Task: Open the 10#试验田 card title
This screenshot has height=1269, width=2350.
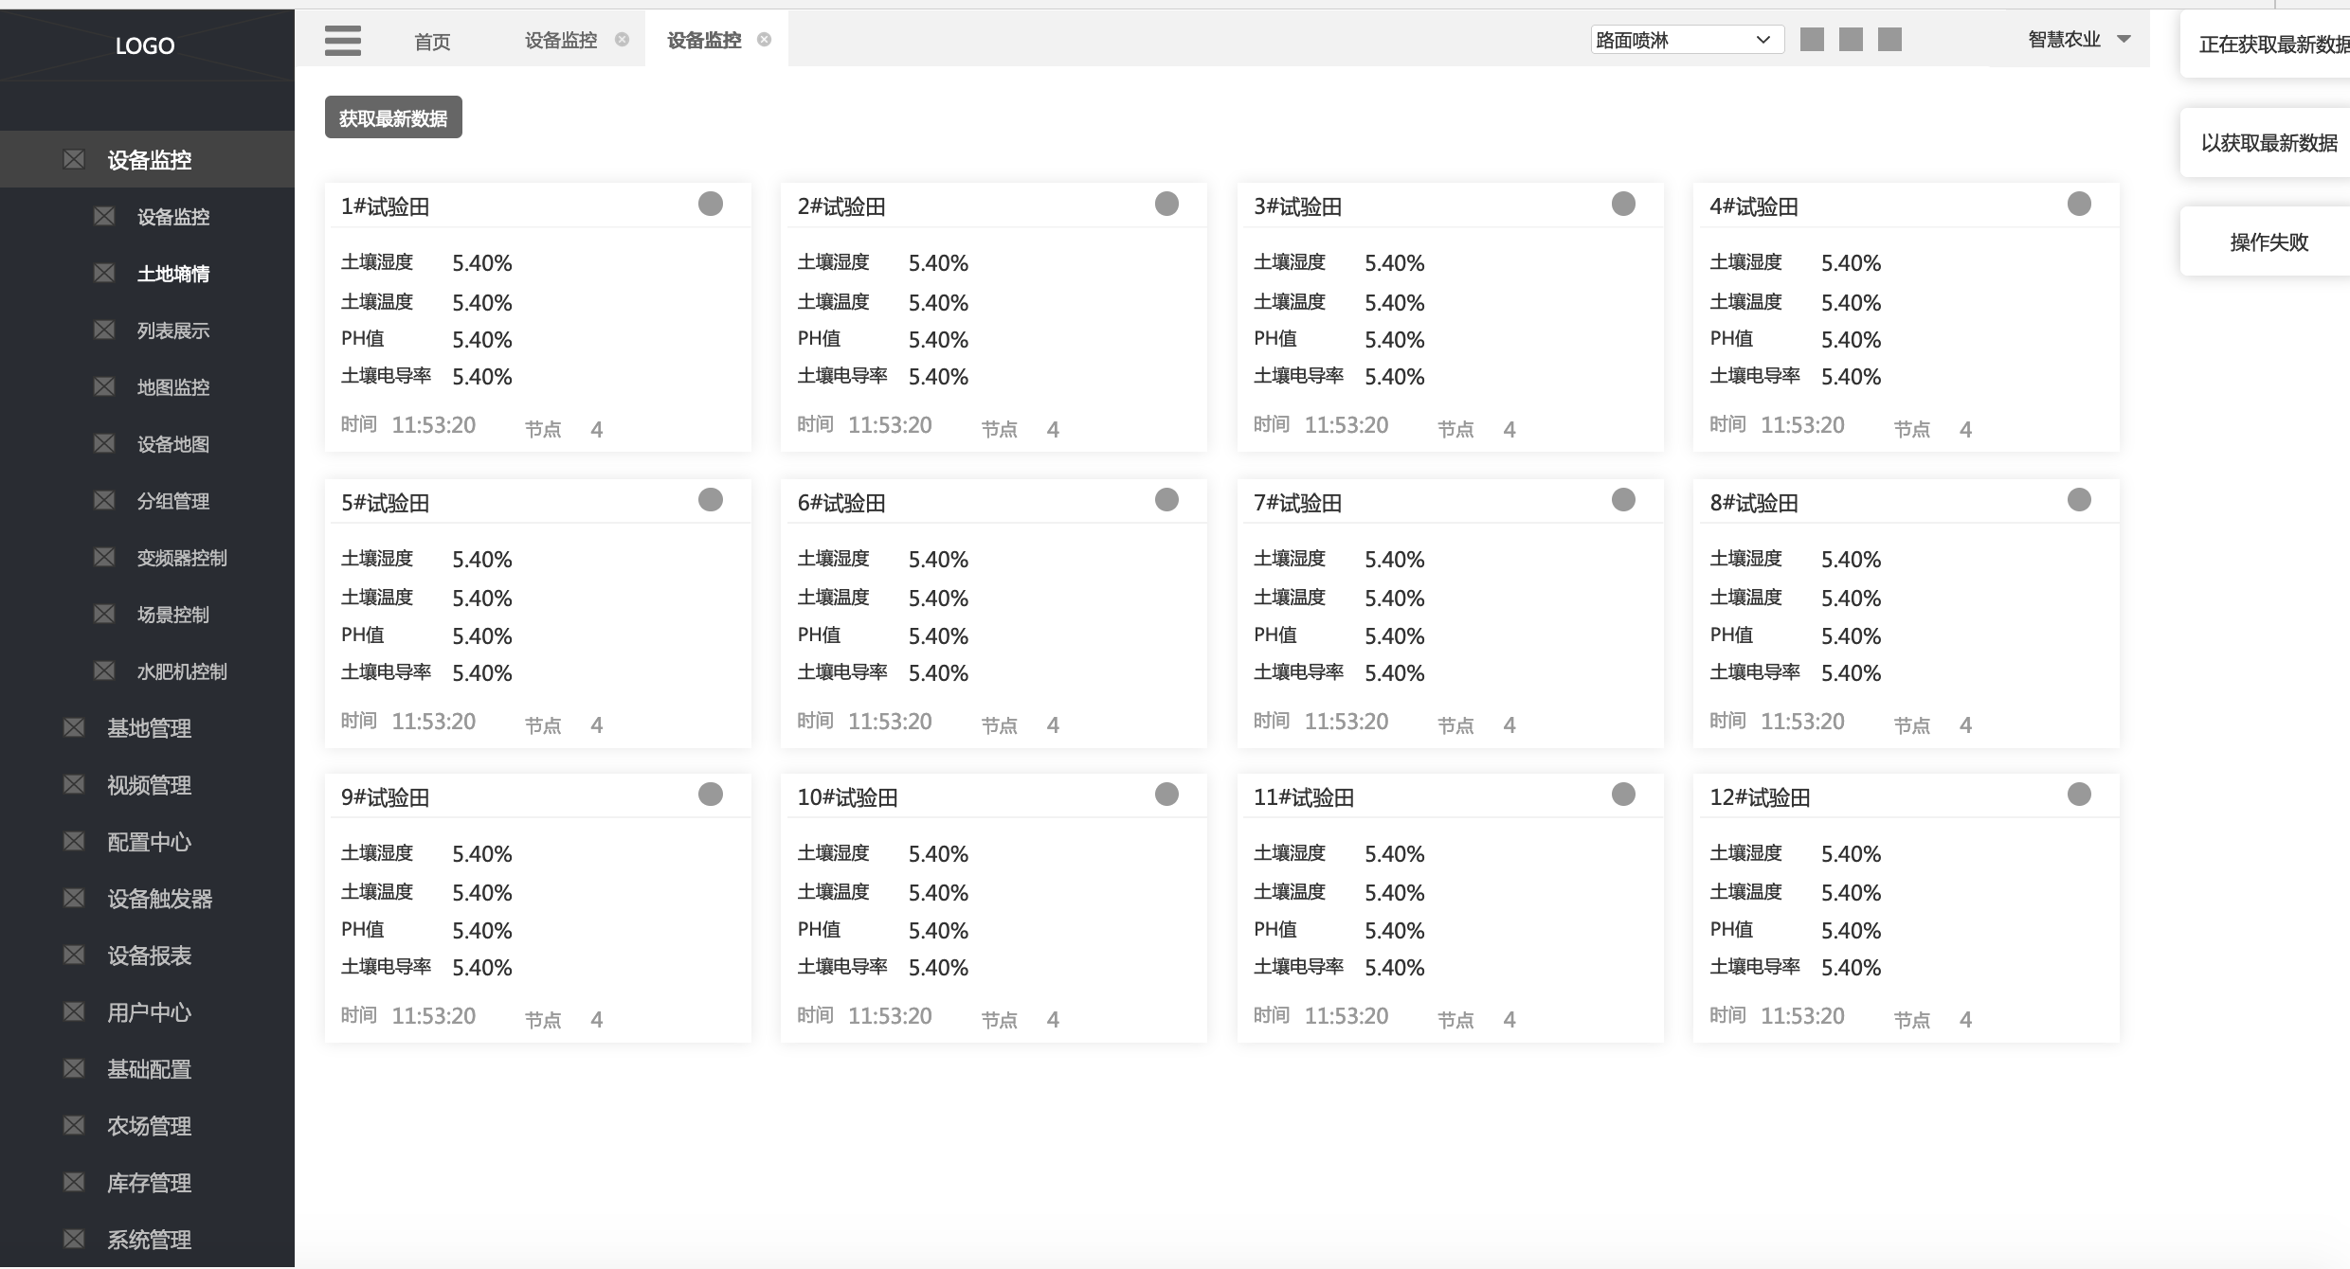Action: (x=847, y=797)
